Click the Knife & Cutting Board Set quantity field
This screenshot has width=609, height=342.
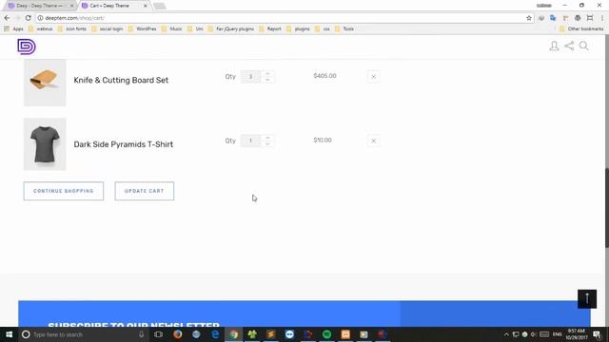tap(250, 76)
